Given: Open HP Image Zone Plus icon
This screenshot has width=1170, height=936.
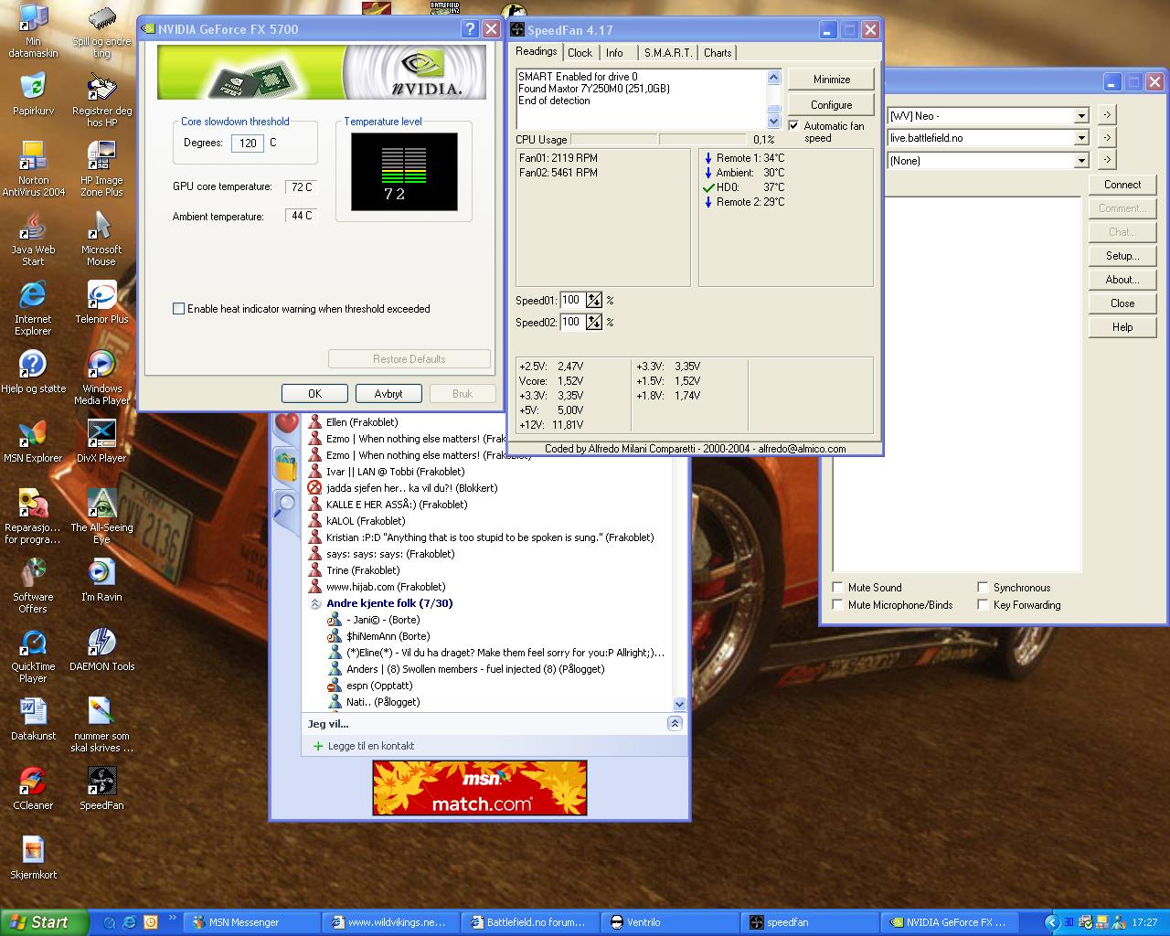Looking at the screenshot, I should tap(101, 169).
